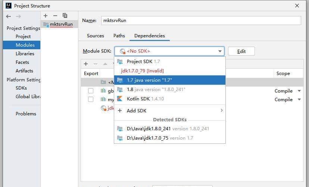Click the Edit button next to Module SDK
Image resolution: width=309 pixels, height=187 pixels.
click(241, 51)
